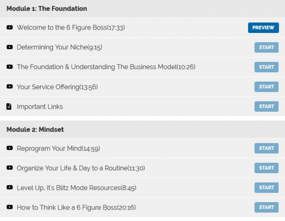Click document icon beside Important Links
This screenshot has height=221, width=285.
tap(9, 107)
